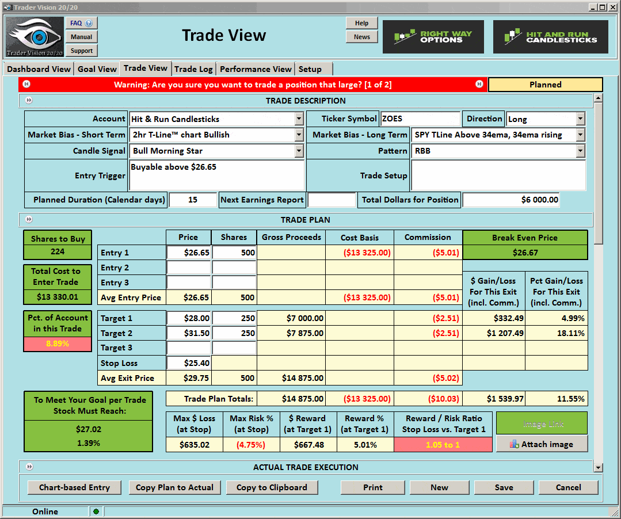Viewport: 621px width, 519px height.
Task: Open the Market Bias Short Term dropdown
Action: click(x=299, y=135)
